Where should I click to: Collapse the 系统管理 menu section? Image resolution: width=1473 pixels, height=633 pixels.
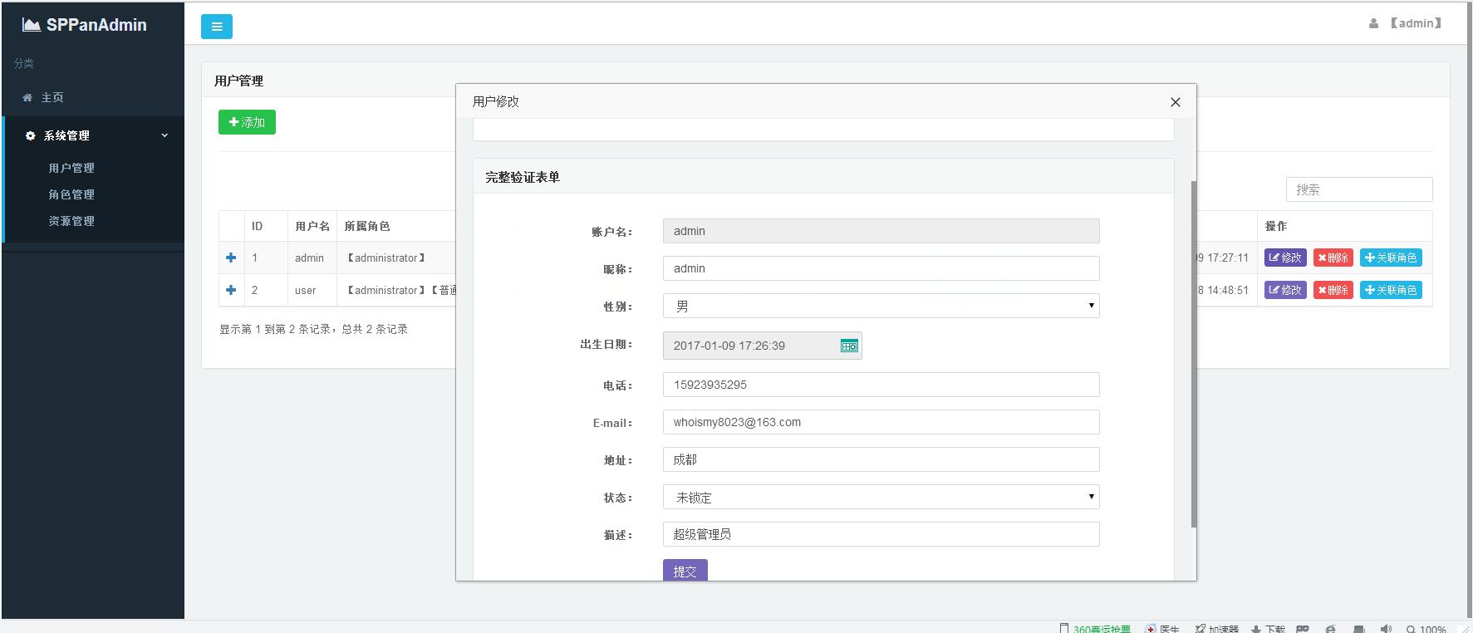94,135
